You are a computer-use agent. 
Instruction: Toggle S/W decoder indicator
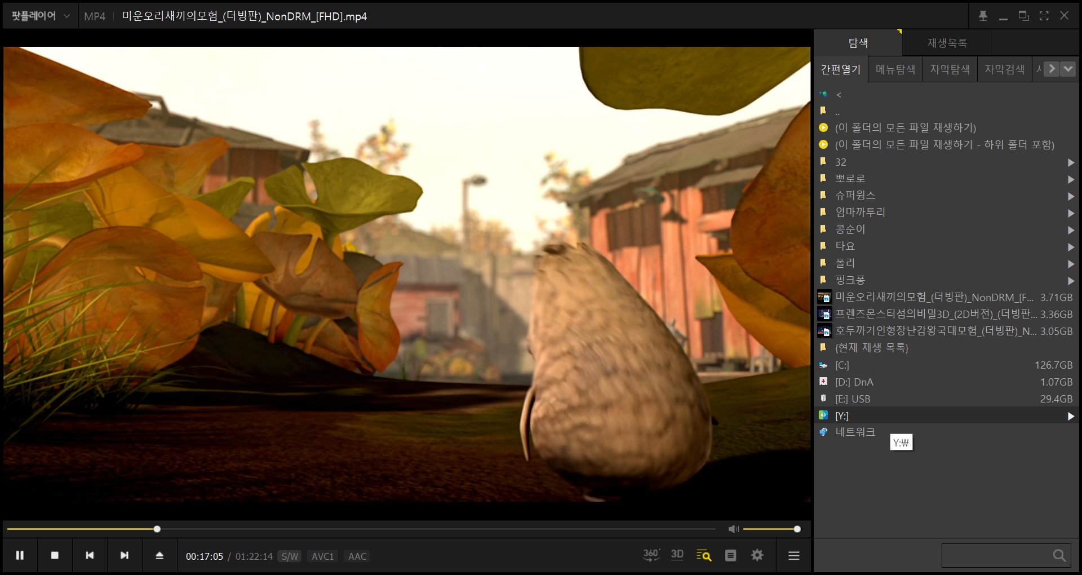coord(290,556)
